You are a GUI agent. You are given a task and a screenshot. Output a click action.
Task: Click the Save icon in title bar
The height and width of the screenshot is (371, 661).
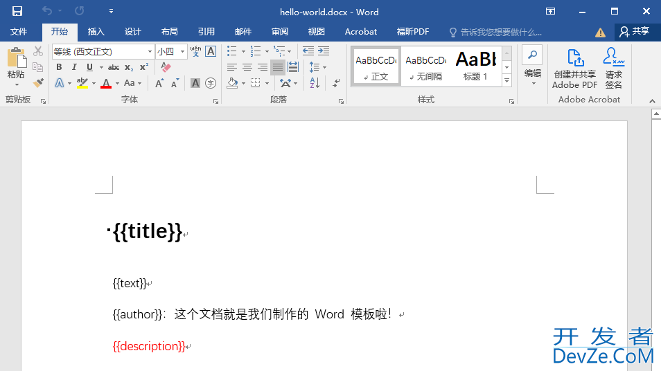click(17, 11)
